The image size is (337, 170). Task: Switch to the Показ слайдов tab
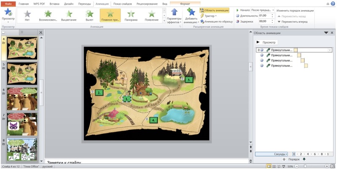point(123,4)
